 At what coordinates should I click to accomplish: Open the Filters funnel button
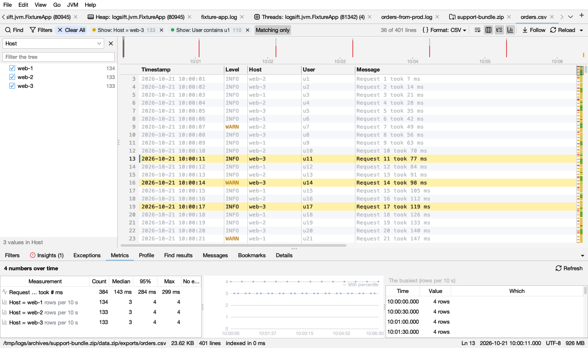tap(41, 30)
